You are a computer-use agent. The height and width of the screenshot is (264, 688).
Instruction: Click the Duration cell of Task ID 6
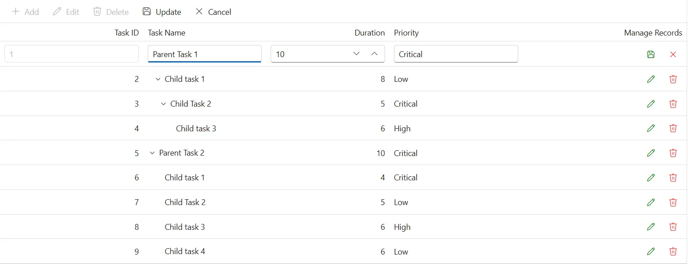click(383, 178)
